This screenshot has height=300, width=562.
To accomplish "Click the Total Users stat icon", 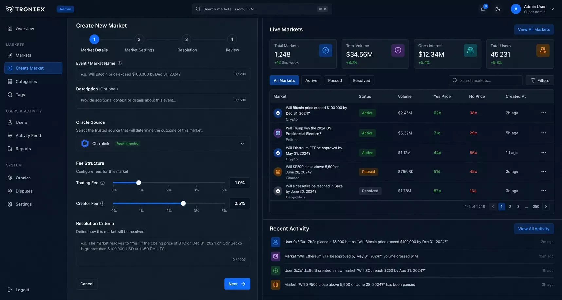I will click(543, 50).
